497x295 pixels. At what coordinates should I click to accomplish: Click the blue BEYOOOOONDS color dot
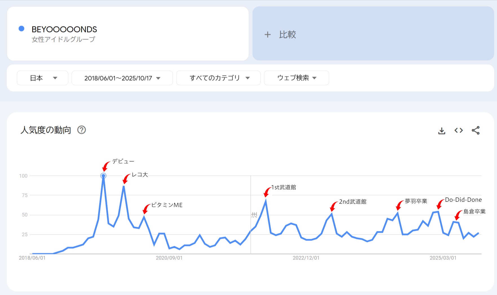click(21, 28)
